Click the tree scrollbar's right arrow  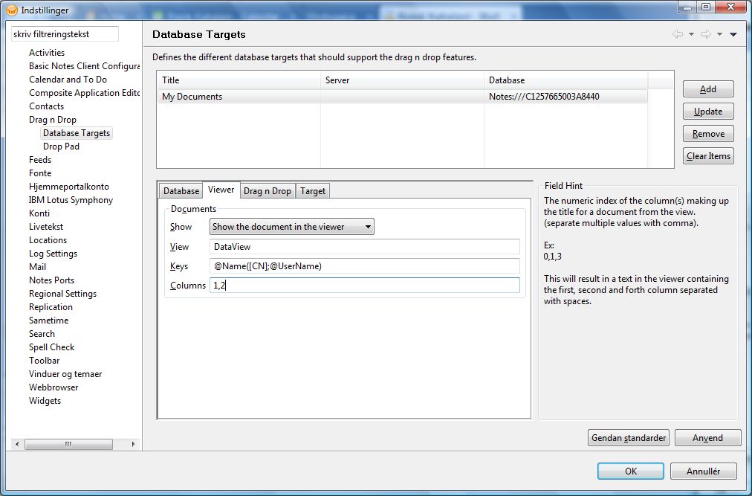[x=133, y=444]
